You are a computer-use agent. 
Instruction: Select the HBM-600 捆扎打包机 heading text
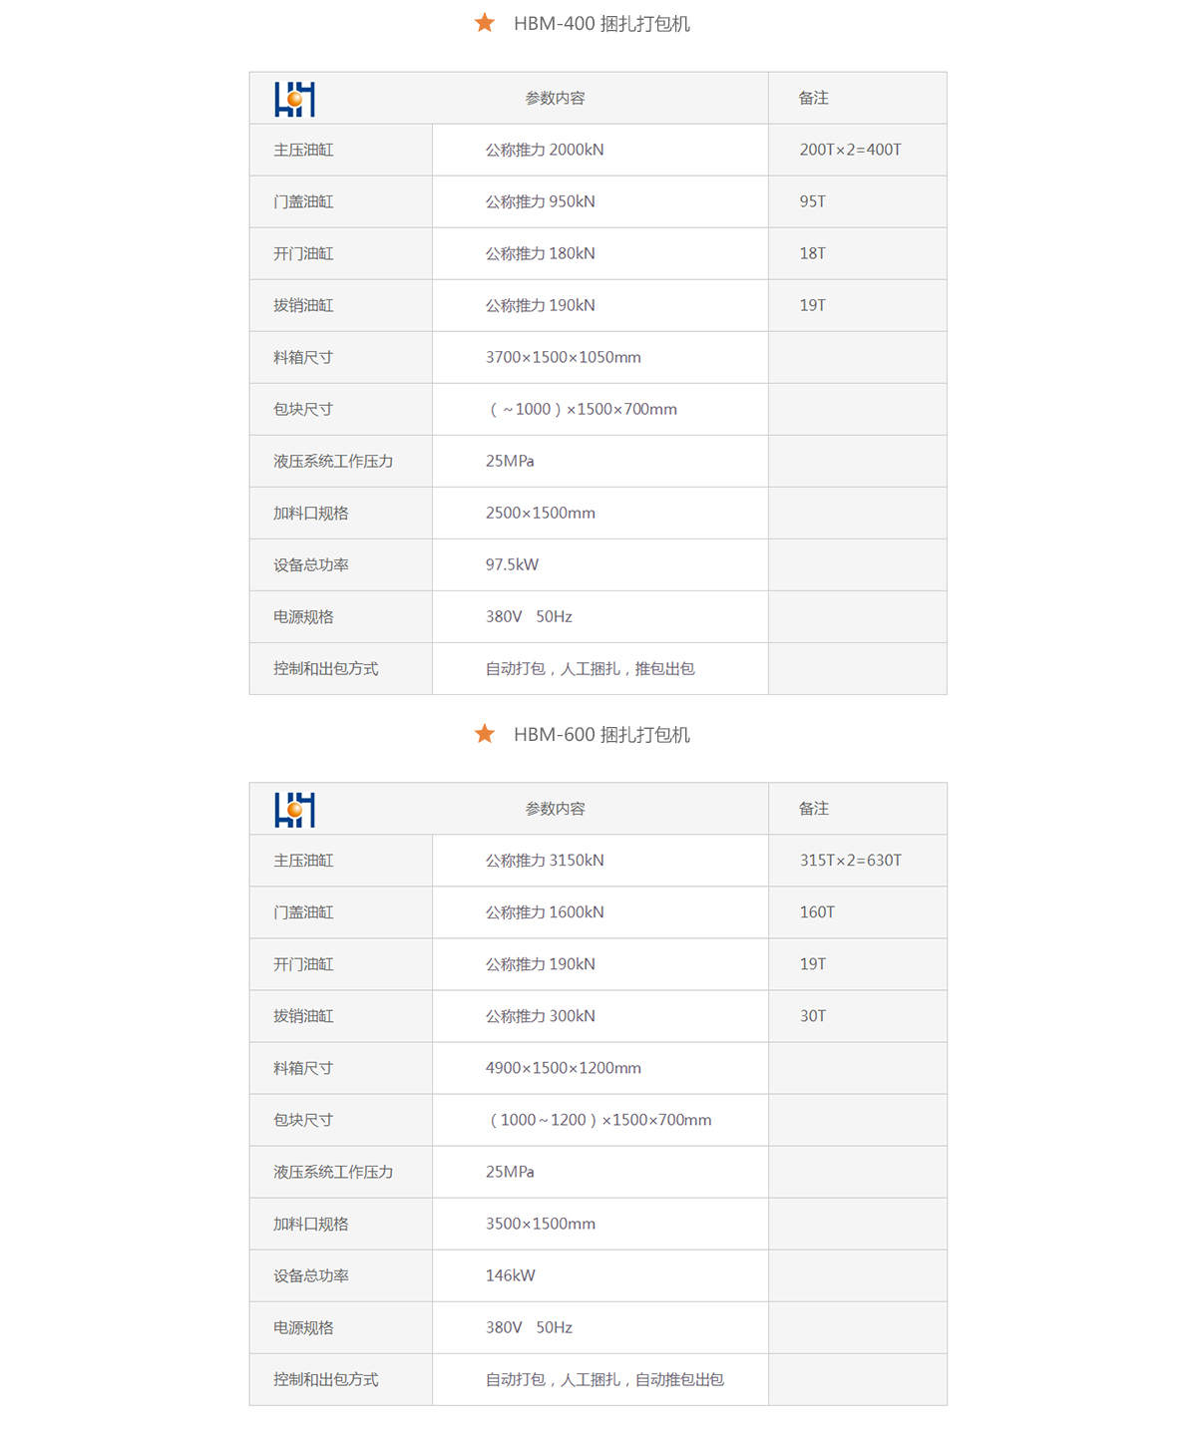(601, 735)
